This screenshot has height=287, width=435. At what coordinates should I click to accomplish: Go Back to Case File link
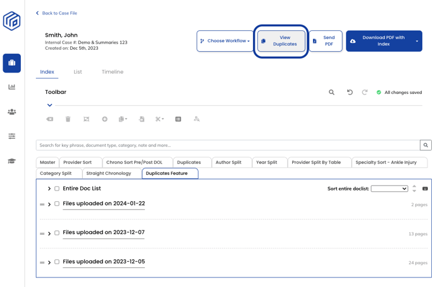point(57,13)
